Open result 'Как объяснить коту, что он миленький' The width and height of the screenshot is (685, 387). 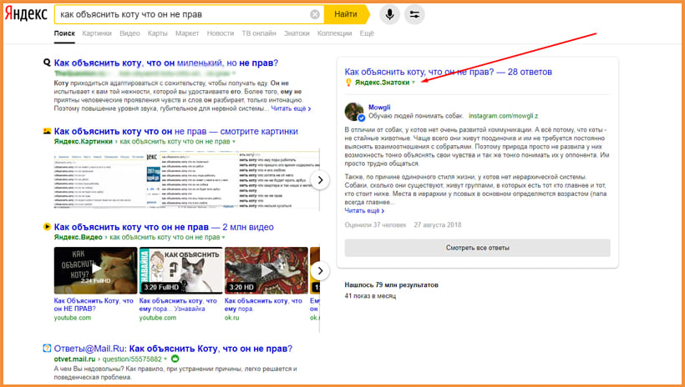pyautogui.click(x=166, y=63)
